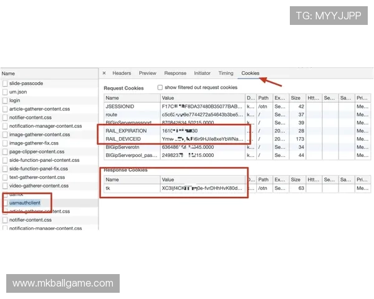This screenshot has height=299, width=374.
Task: Sort Request Cookies by Size column
Action: pyautogui.click(x=297, y=98)
